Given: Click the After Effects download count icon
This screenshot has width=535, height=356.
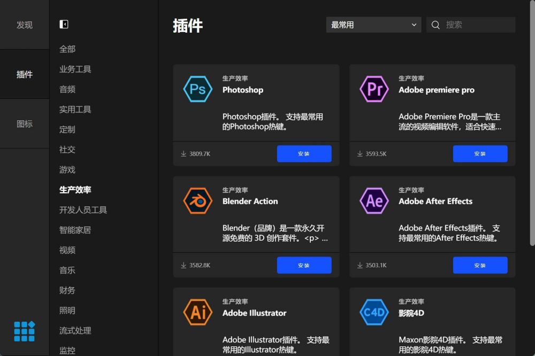Looking at the screenshot, I should tap(360, 265).
